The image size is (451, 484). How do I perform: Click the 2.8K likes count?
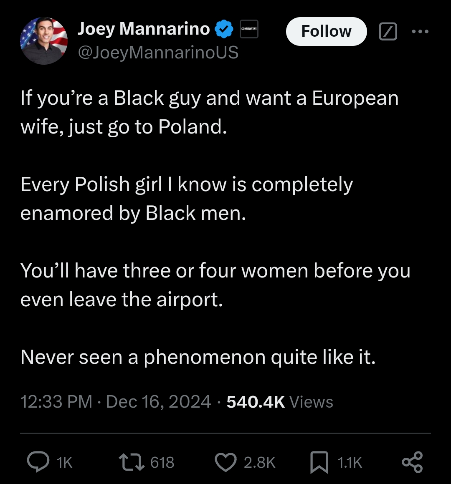(259, 463)
